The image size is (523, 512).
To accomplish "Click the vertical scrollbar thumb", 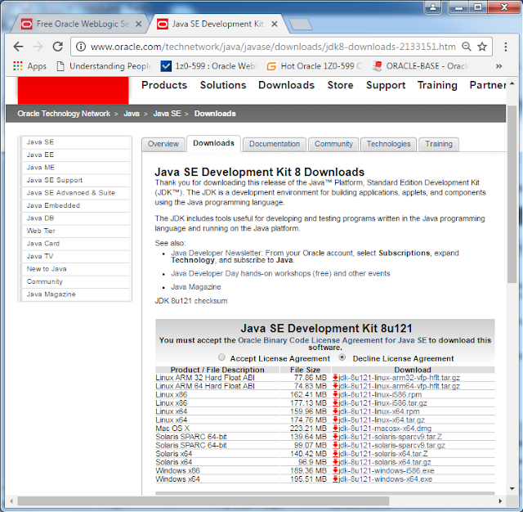I will (512, 195).
